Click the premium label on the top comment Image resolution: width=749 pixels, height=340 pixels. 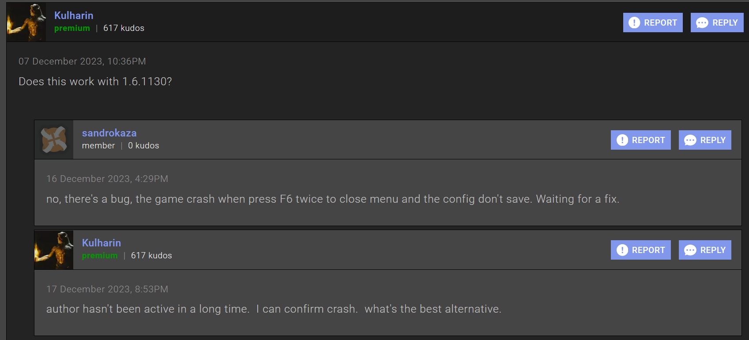point(72,28)
